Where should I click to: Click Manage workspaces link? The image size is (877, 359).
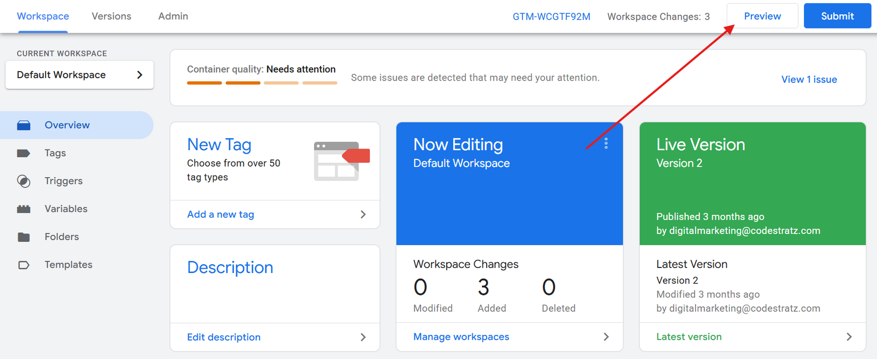(x=461, y=337)
